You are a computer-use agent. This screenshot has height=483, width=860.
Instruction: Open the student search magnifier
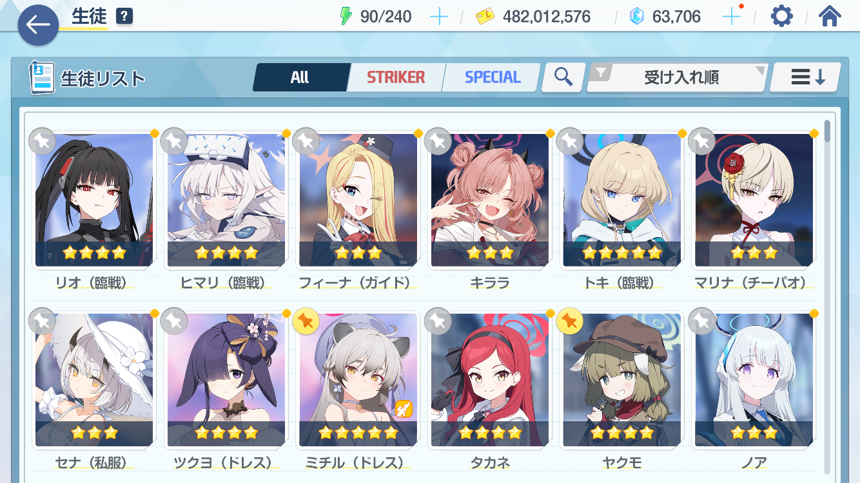point(563,77)
